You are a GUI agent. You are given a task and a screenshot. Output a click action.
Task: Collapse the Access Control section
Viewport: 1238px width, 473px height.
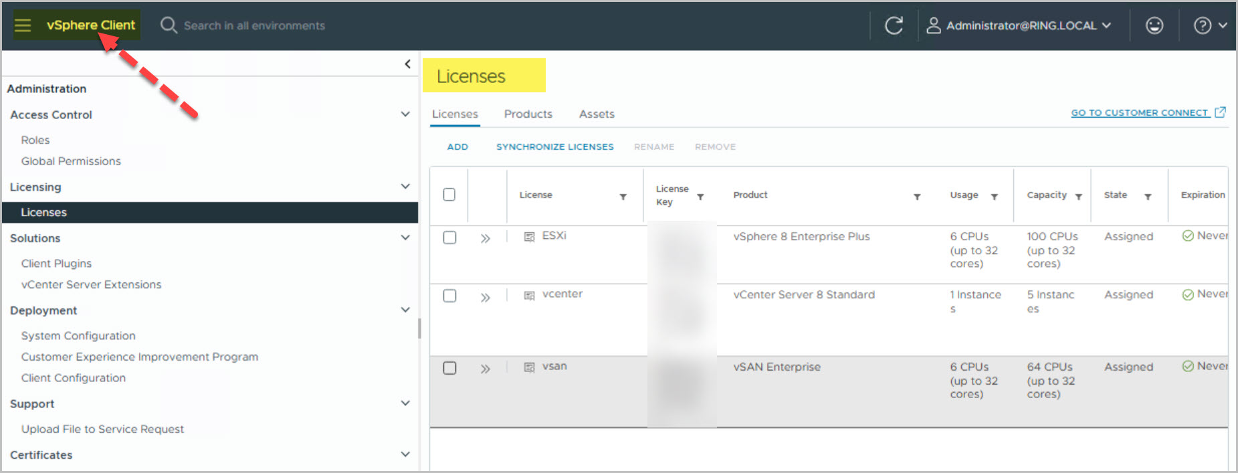pyautogui.click(x=405, y=114)
